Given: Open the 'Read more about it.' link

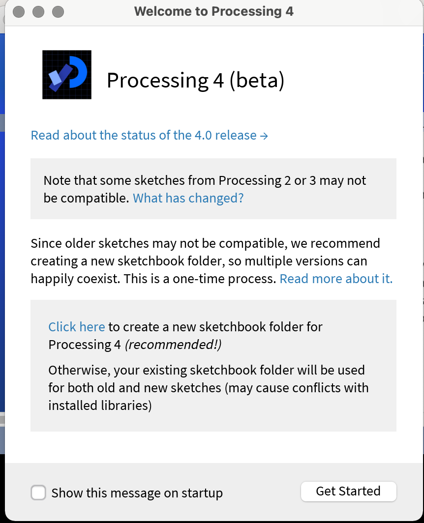Looking at the screenshot, I should (336, 278).
